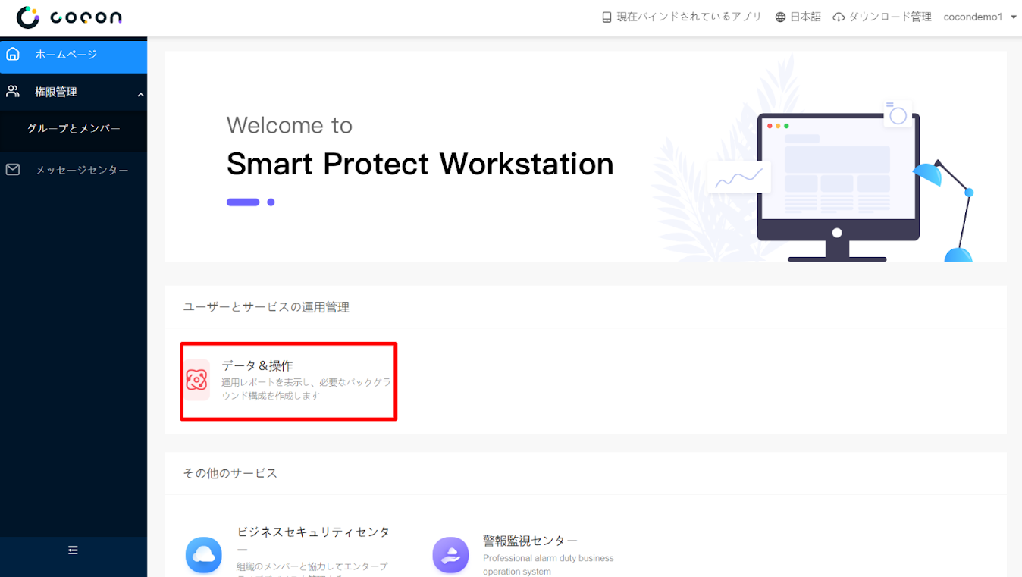Click the データ＆操作 red atom icon

pyautogui.click(x=197, y=380)
